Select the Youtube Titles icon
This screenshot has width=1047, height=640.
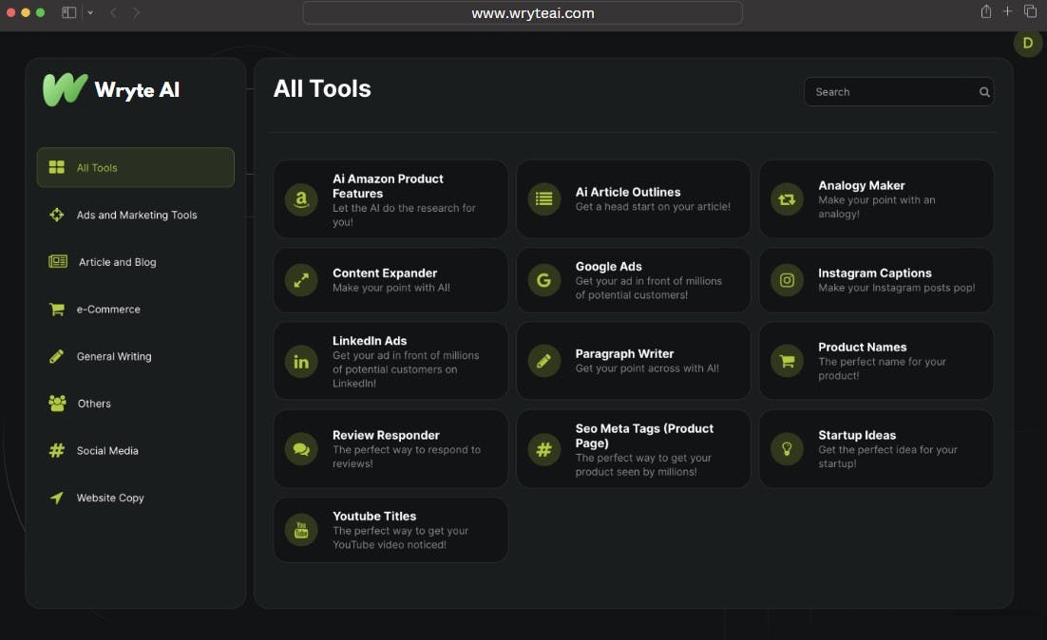click(x=300, y=530)
